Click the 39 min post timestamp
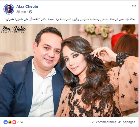 [x=21, y=12]
